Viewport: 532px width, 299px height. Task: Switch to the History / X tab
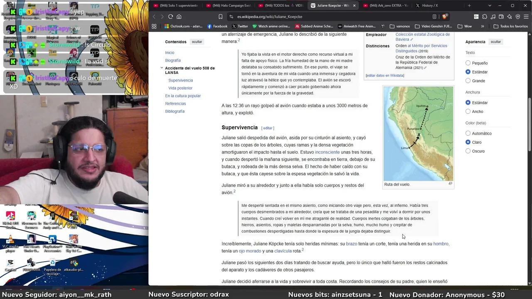[x=437, y=5]
